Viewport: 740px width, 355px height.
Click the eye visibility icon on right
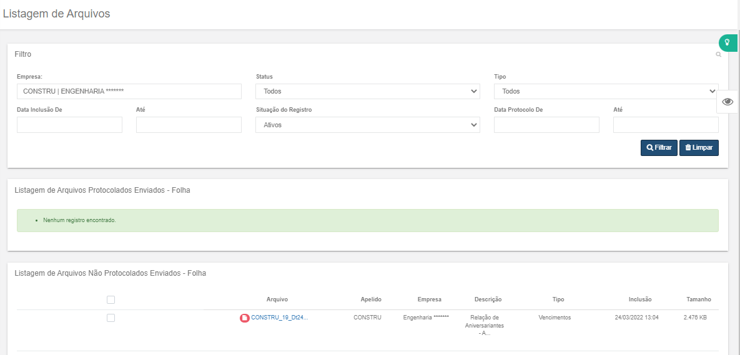pos(728,102)
